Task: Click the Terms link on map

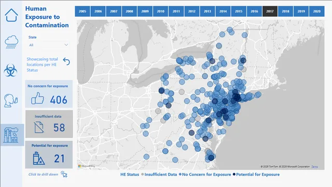Action: point(314,167)
